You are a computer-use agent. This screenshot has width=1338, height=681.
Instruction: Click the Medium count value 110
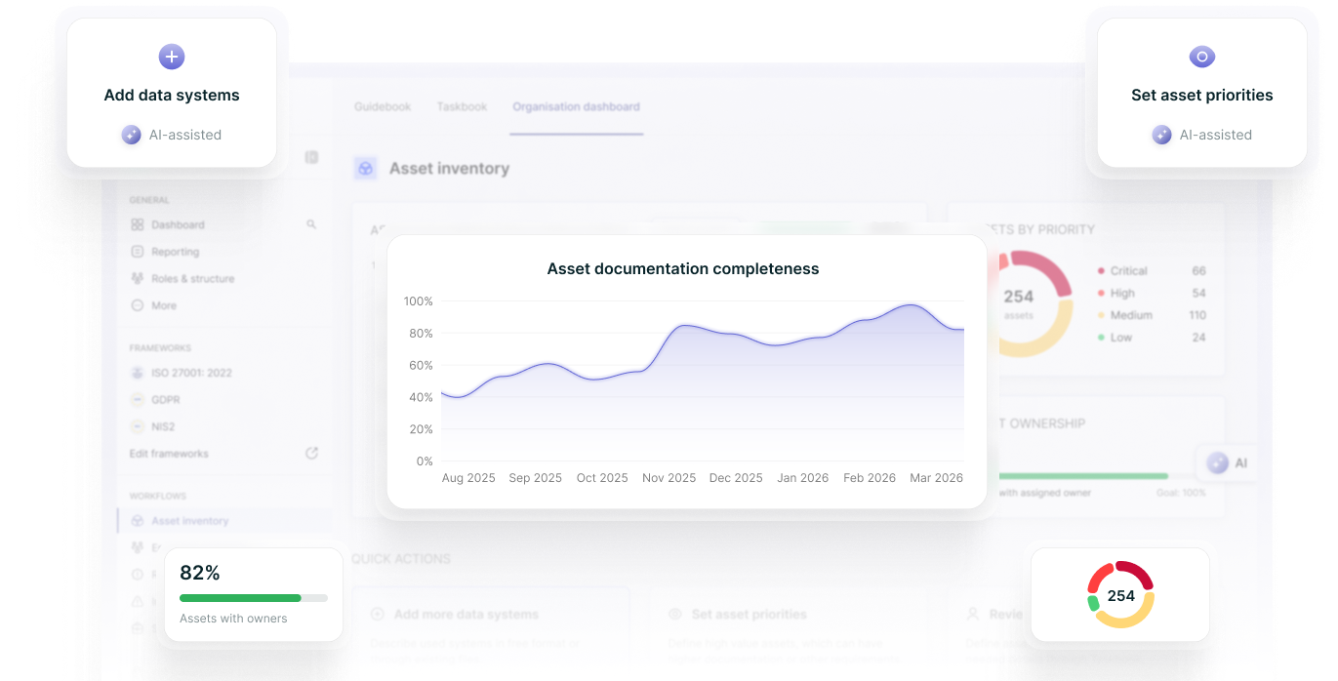[x=1197, y=315]
